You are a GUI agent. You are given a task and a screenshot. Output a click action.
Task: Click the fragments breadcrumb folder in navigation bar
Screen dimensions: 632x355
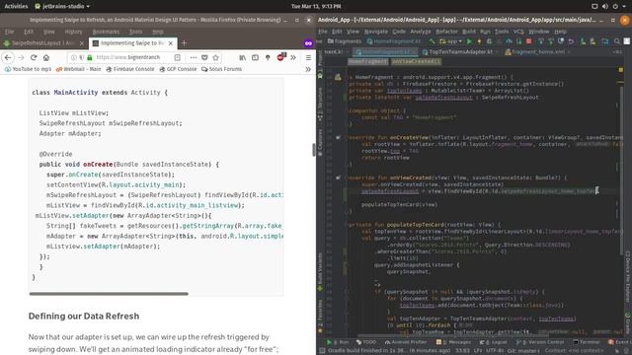(345, 41)
